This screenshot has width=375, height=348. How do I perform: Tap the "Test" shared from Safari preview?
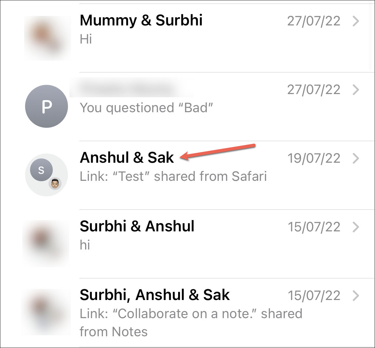click(x=173, y=177)
